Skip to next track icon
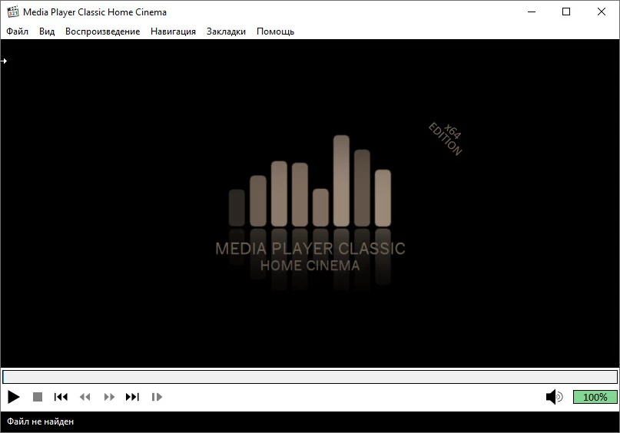This screenshot has width=620, height=433. pyautogui.click(x=132, y=397)
